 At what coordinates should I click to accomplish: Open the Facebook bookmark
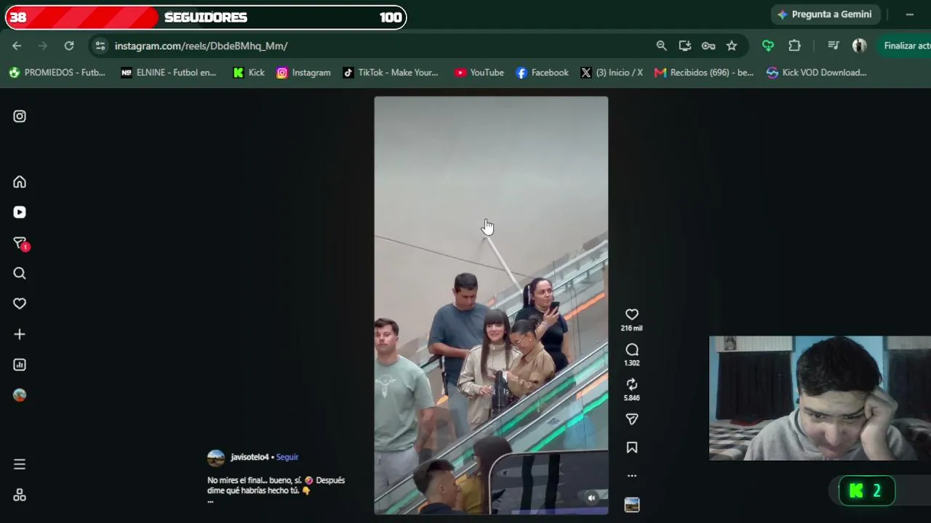542,73
